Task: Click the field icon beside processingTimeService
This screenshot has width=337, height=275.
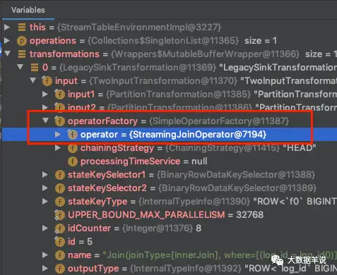Action: (x=72, y=161)
